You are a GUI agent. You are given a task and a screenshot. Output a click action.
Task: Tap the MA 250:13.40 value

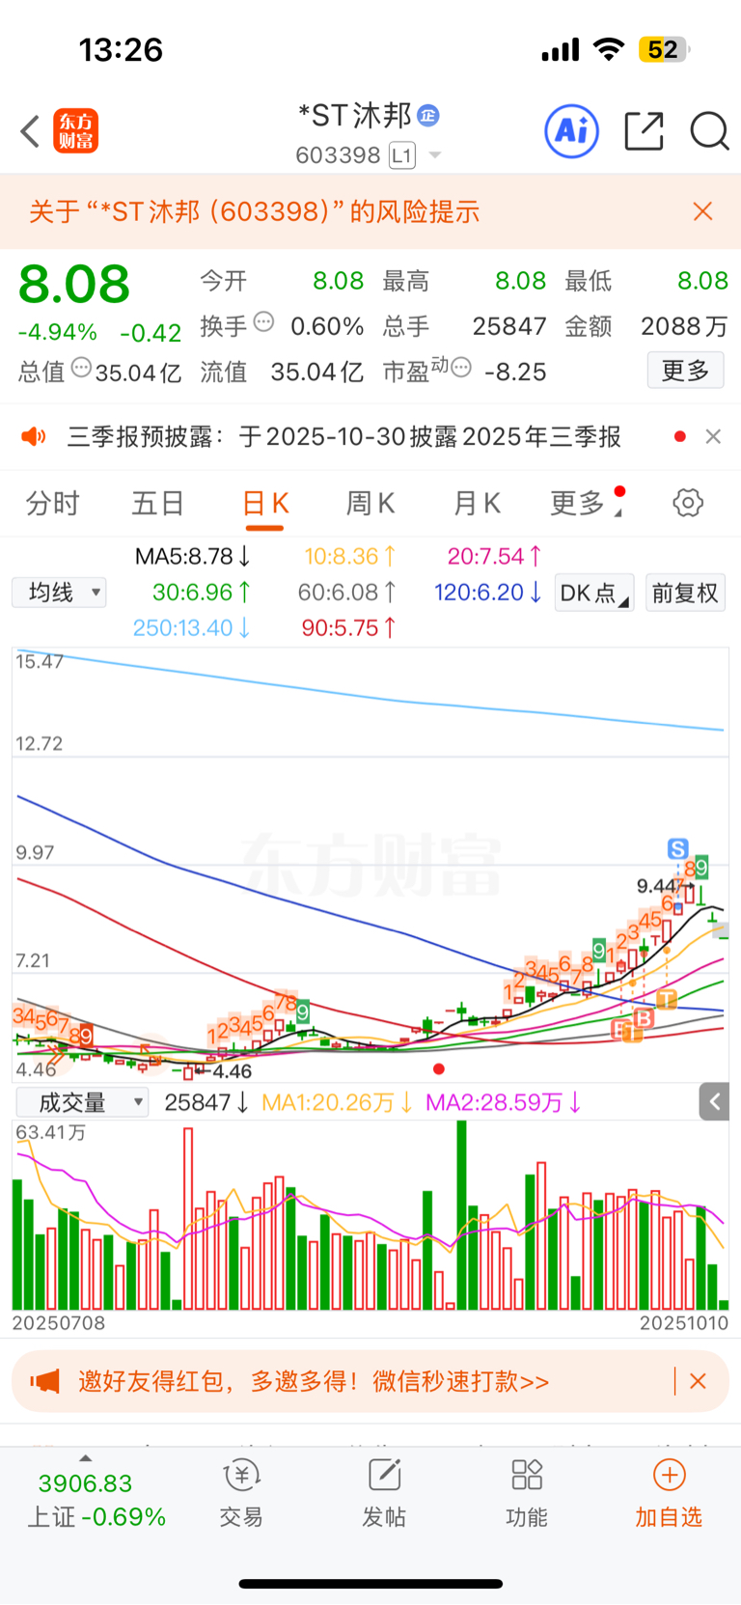point(192,628)
